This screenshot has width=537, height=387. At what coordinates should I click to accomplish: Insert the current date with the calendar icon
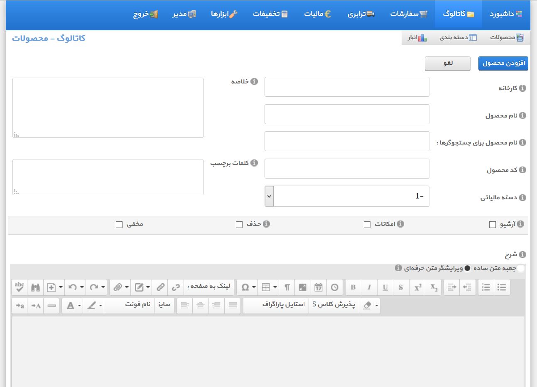pyautogui.click(x=319, y=287)
